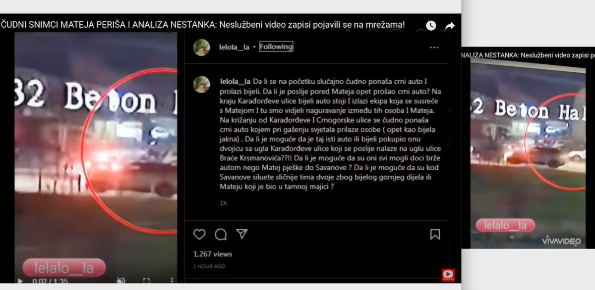Image resolution: width=595 pixels, height=290 pixels.
Task: Like the post with the heart icon
Action: (199, 234)
